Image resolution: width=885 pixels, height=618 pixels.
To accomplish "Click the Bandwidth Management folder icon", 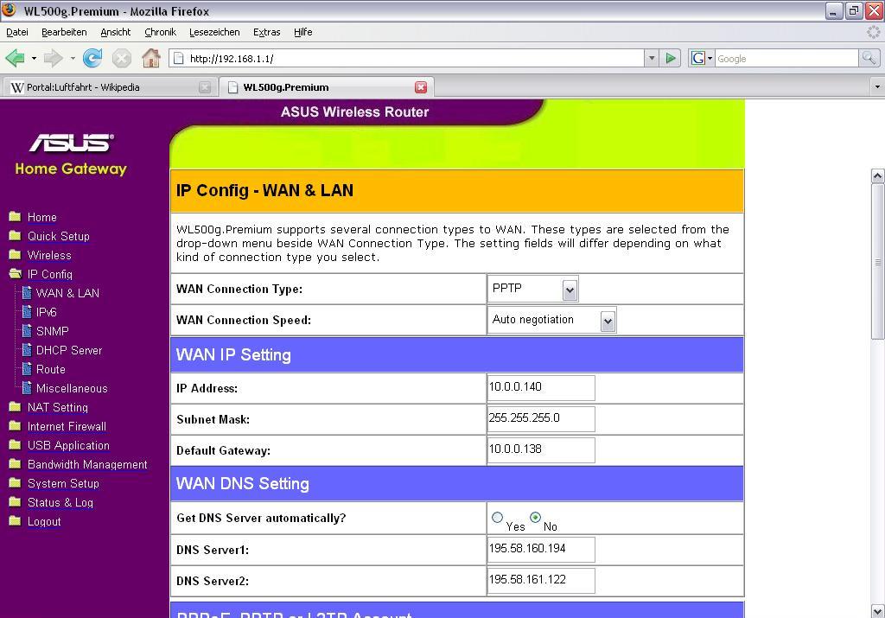I will click(x=16, y=464).
